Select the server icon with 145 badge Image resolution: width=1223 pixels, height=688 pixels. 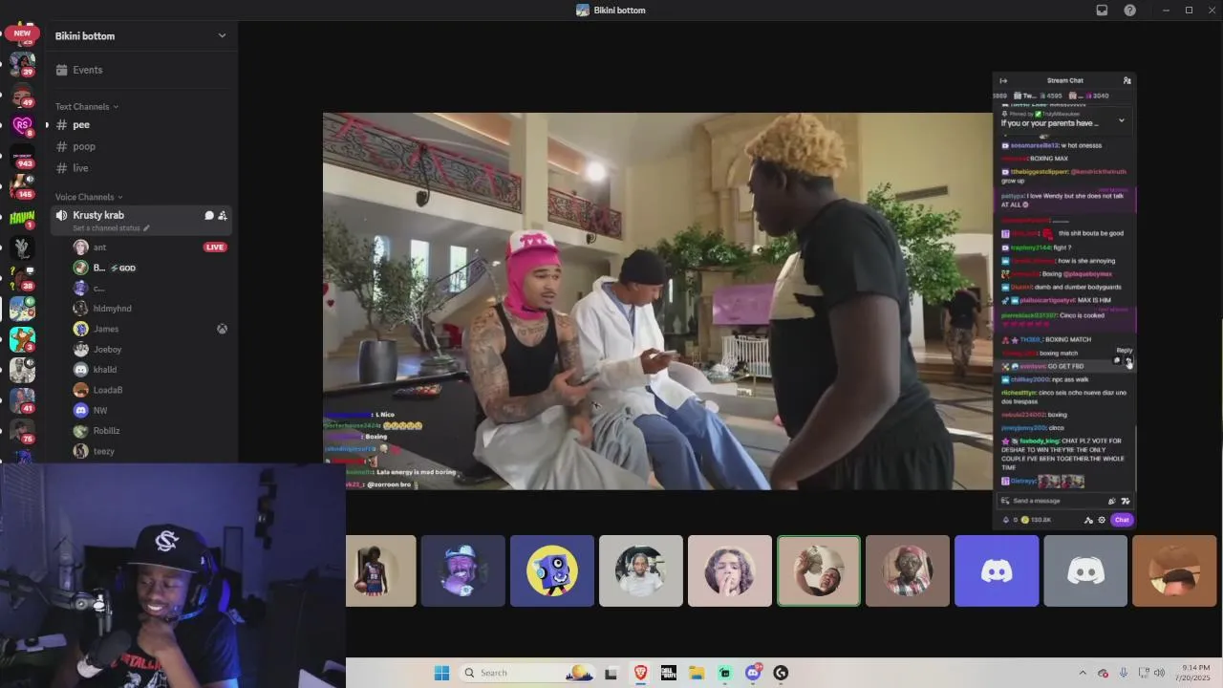coord(22,186)
